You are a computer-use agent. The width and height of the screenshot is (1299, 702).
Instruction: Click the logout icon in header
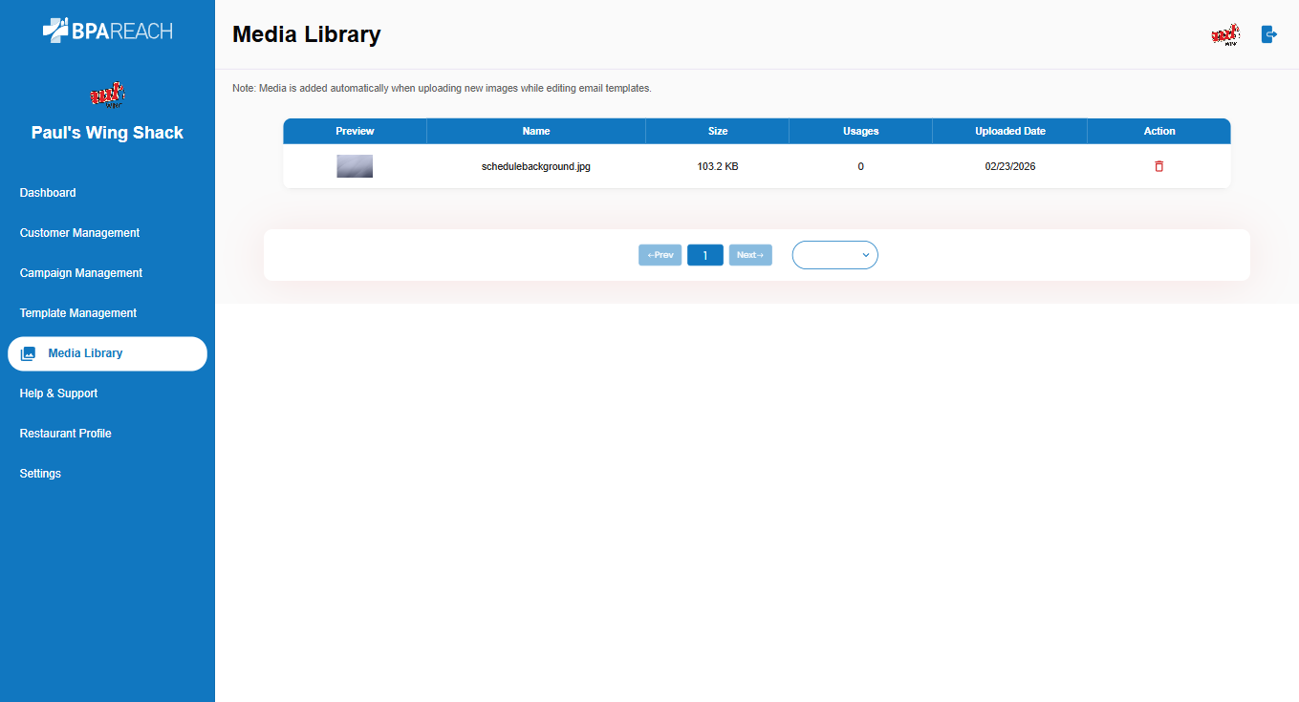(1268, 34)
